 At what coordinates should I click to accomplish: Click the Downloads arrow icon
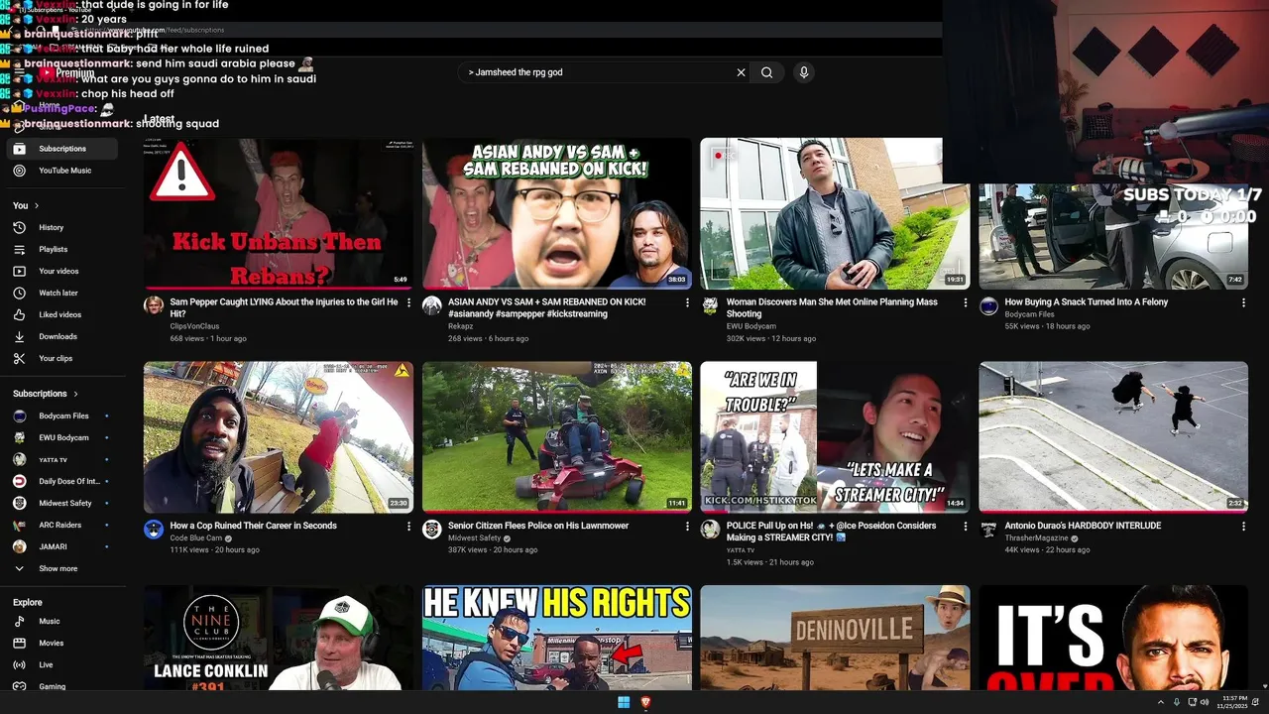19,337
